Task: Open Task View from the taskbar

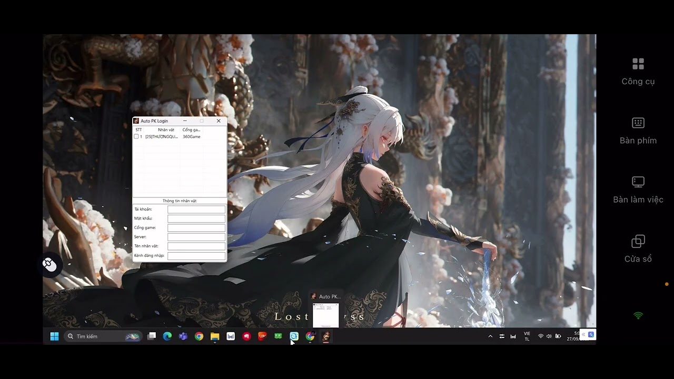Action: coord(152,336)
